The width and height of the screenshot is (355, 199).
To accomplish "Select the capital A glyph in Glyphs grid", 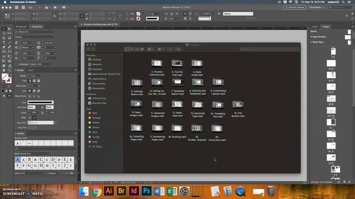I will 18,160.
